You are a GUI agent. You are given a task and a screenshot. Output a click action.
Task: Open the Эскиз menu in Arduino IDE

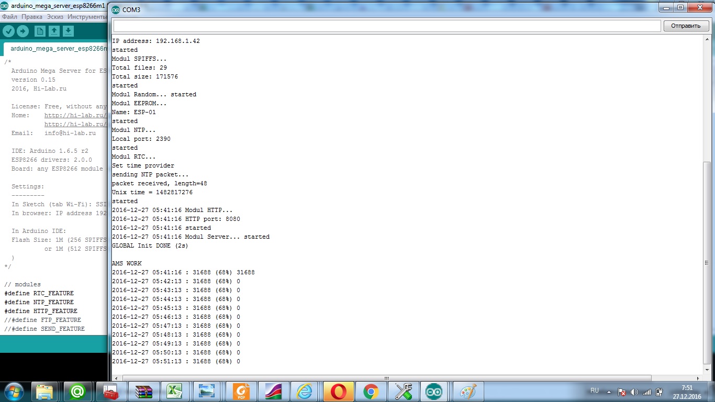(x=55, y=17)
